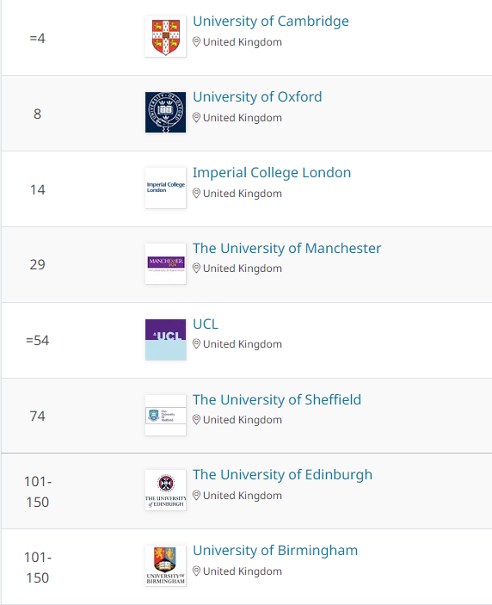The width and height of the screenshot is (492, 605).
Task: Select the University of Sheffield logo
Action: tap(165, 415)
